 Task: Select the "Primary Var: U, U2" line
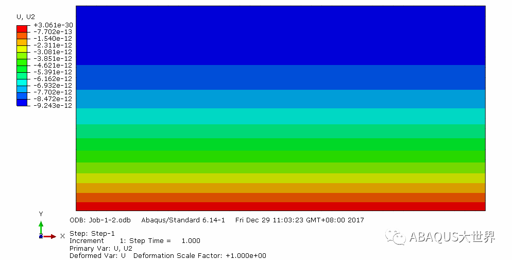click(101, 249)
